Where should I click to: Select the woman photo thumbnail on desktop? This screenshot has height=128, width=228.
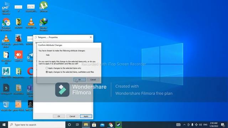(19, 39)
